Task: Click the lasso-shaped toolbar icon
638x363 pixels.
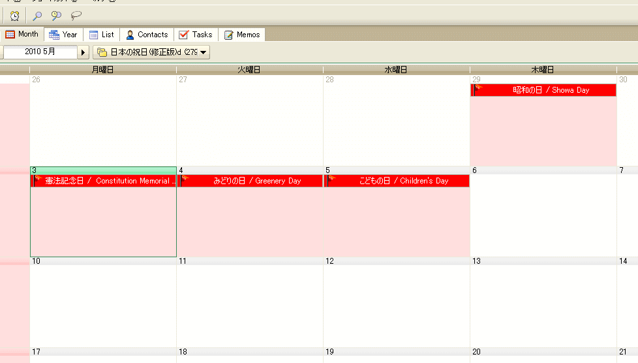Action: (x=76, y=16)
